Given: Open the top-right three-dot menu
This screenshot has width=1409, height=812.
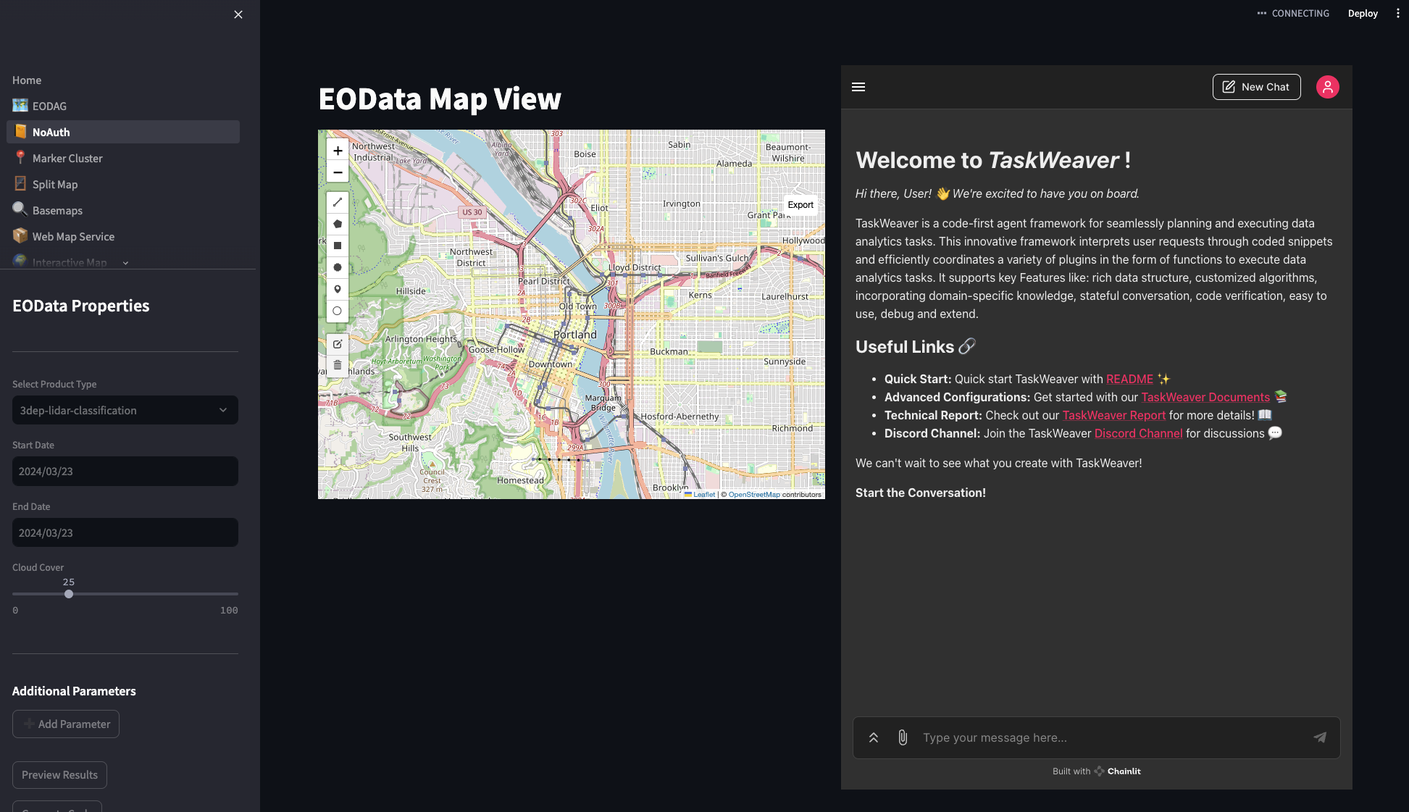Looking at the screenshot, I should 1397,13.
